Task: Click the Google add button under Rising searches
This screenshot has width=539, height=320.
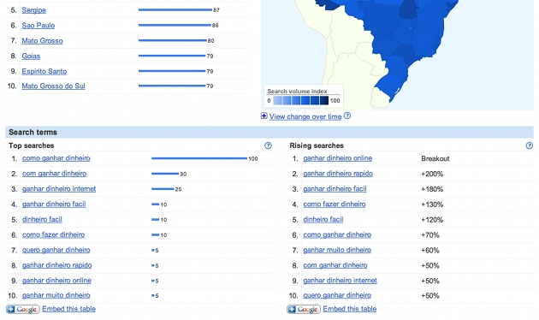Action: [304, 310]
